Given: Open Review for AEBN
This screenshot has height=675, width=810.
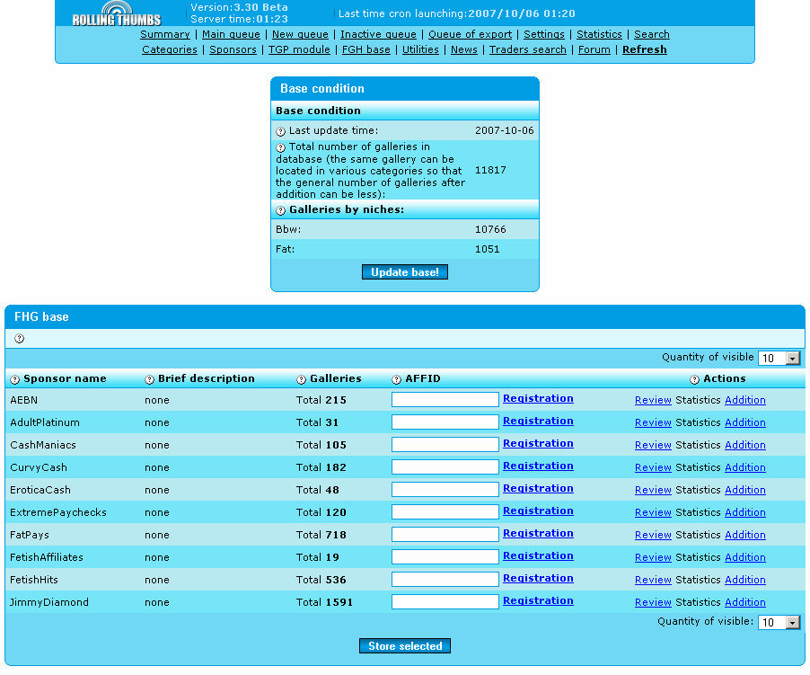Looking at the screenshot, I should pyautogui.click(x=653, y=401).
